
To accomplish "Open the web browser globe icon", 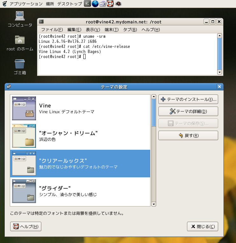I will (95, 4).
